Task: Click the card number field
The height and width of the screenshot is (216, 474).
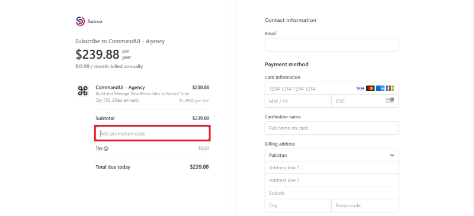Action: [x=332, y=89]
